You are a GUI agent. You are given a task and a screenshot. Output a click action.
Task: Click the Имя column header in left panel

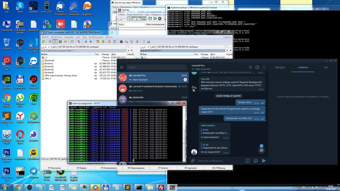[68, 54]
